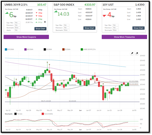Toggle Fibonacci option in S&P 500 card
The height and width of the screenshot is (135, 152).
pyautogui.click(x=66, y=28)
